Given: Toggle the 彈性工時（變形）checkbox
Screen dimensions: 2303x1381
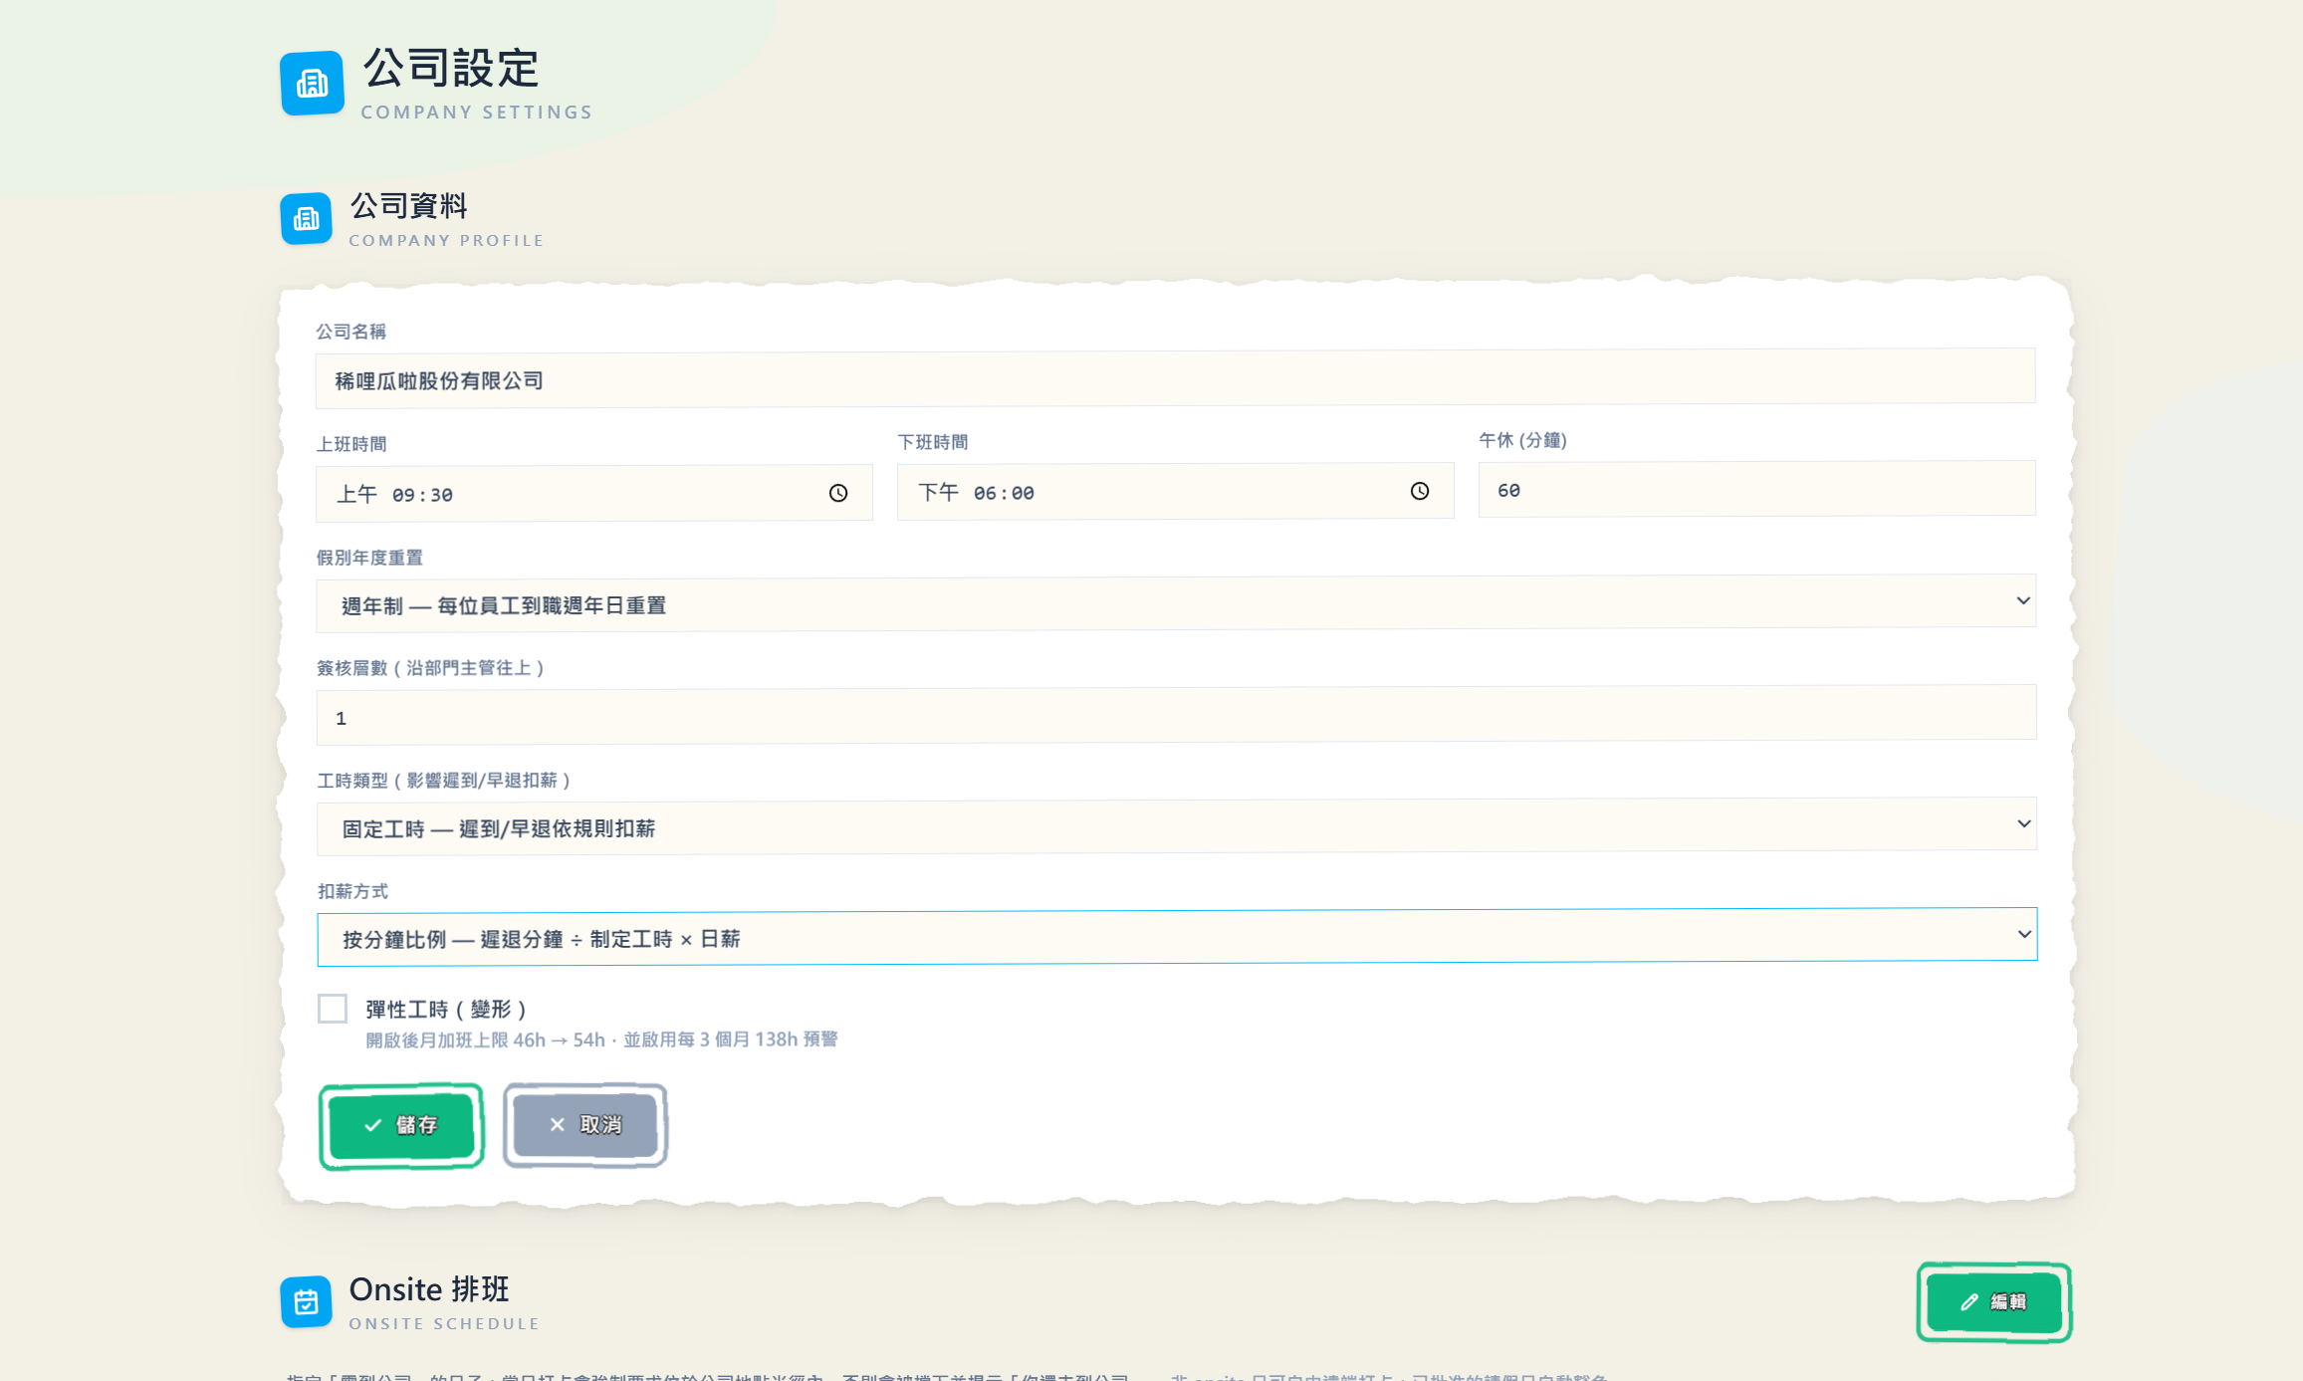Looking at the screenshot, I should 333,1009.
